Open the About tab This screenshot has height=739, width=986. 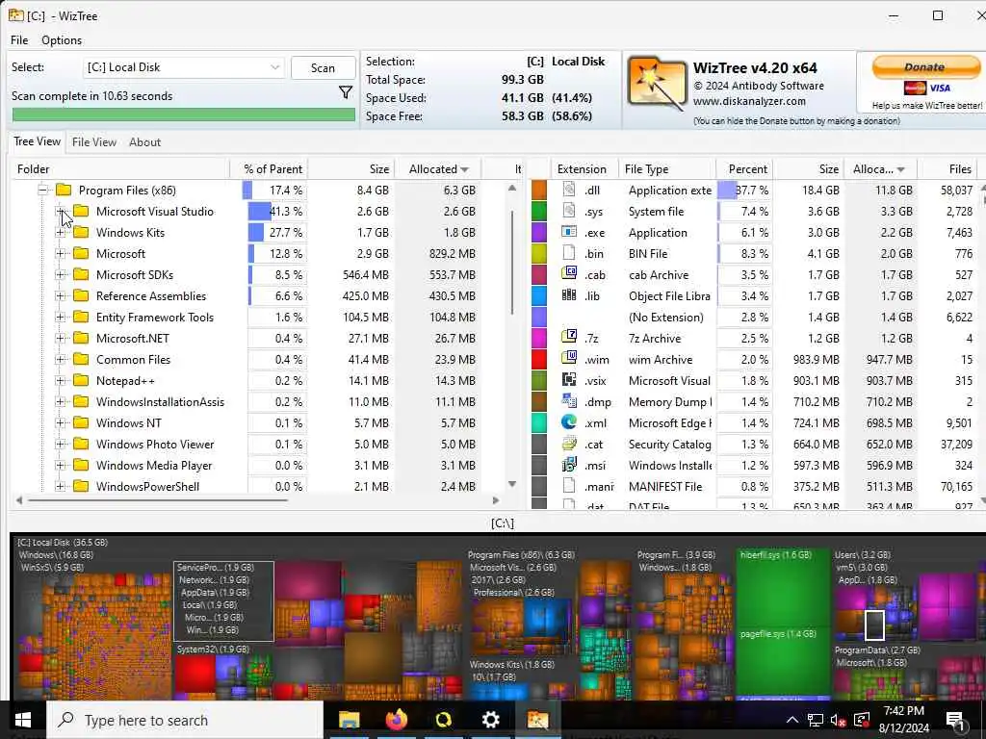(x=145, y=142)
